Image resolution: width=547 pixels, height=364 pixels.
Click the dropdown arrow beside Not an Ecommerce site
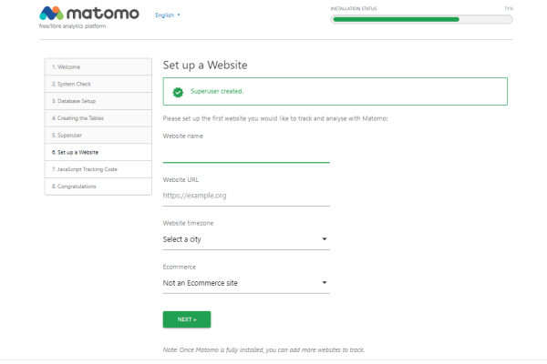click(x=325, y=283)
